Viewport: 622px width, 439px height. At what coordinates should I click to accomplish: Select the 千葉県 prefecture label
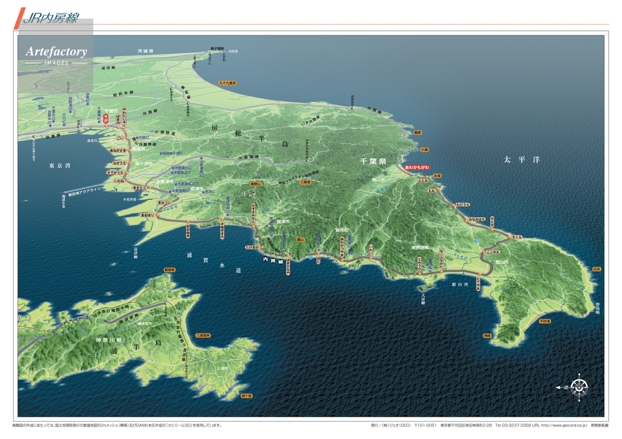(373, 161)
